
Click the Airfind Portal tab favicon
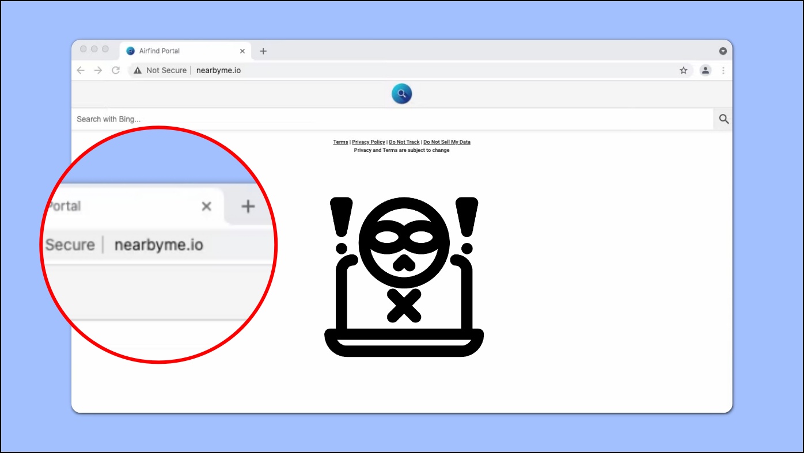pos(131,51)
